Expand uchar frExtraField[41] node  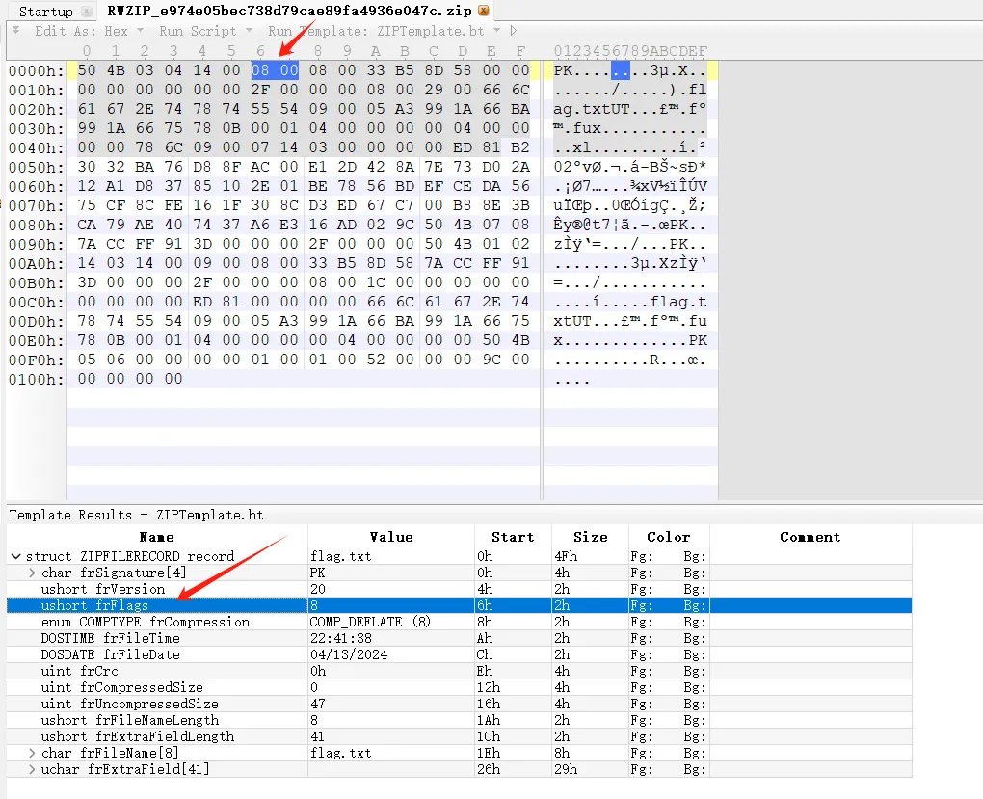[32, 769]
